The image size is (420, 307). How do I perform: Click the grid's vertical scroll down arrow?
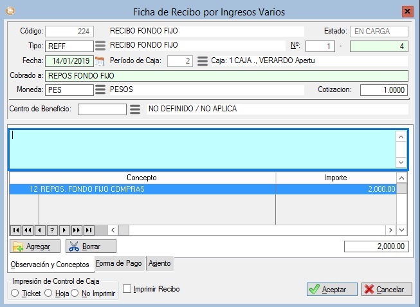(x=402, y=230)
